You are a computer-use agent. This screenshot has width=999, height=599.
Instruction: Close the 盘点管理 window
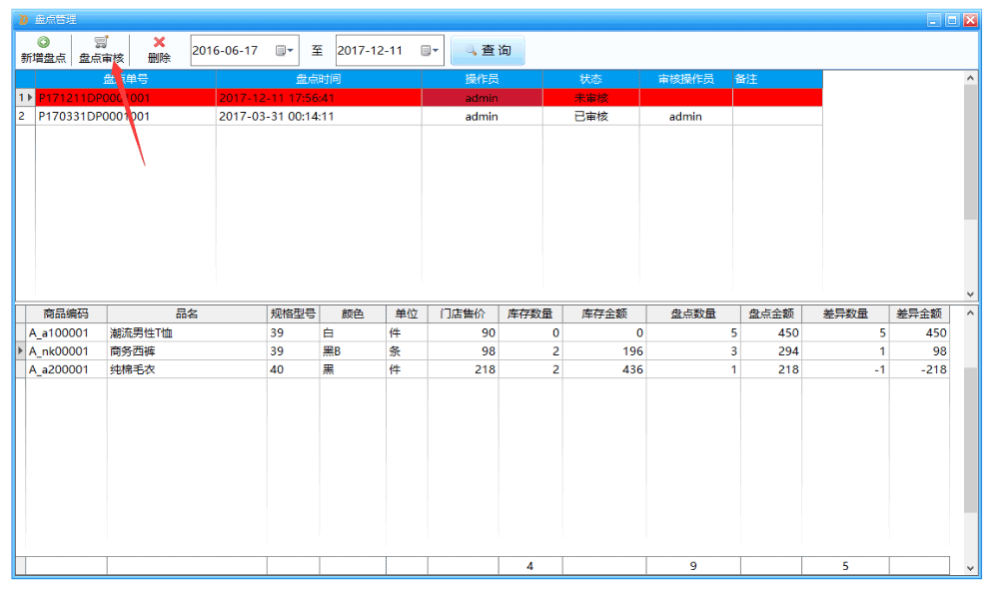[970, 20]
